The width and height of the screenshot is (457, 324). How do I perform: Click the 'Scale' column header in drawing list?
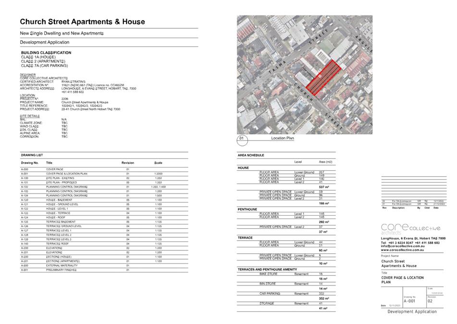click(x=158, y=163)
